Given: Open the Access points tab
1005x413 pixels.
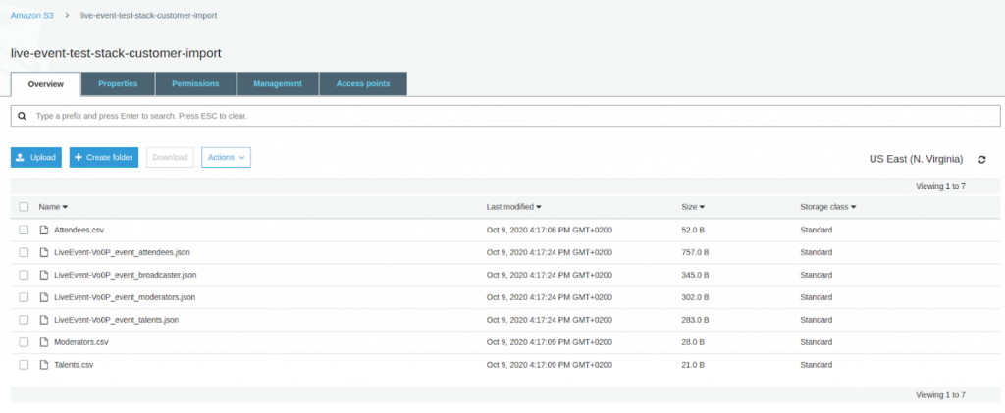Looking at the screenshot, I should (x=363, y=84).
